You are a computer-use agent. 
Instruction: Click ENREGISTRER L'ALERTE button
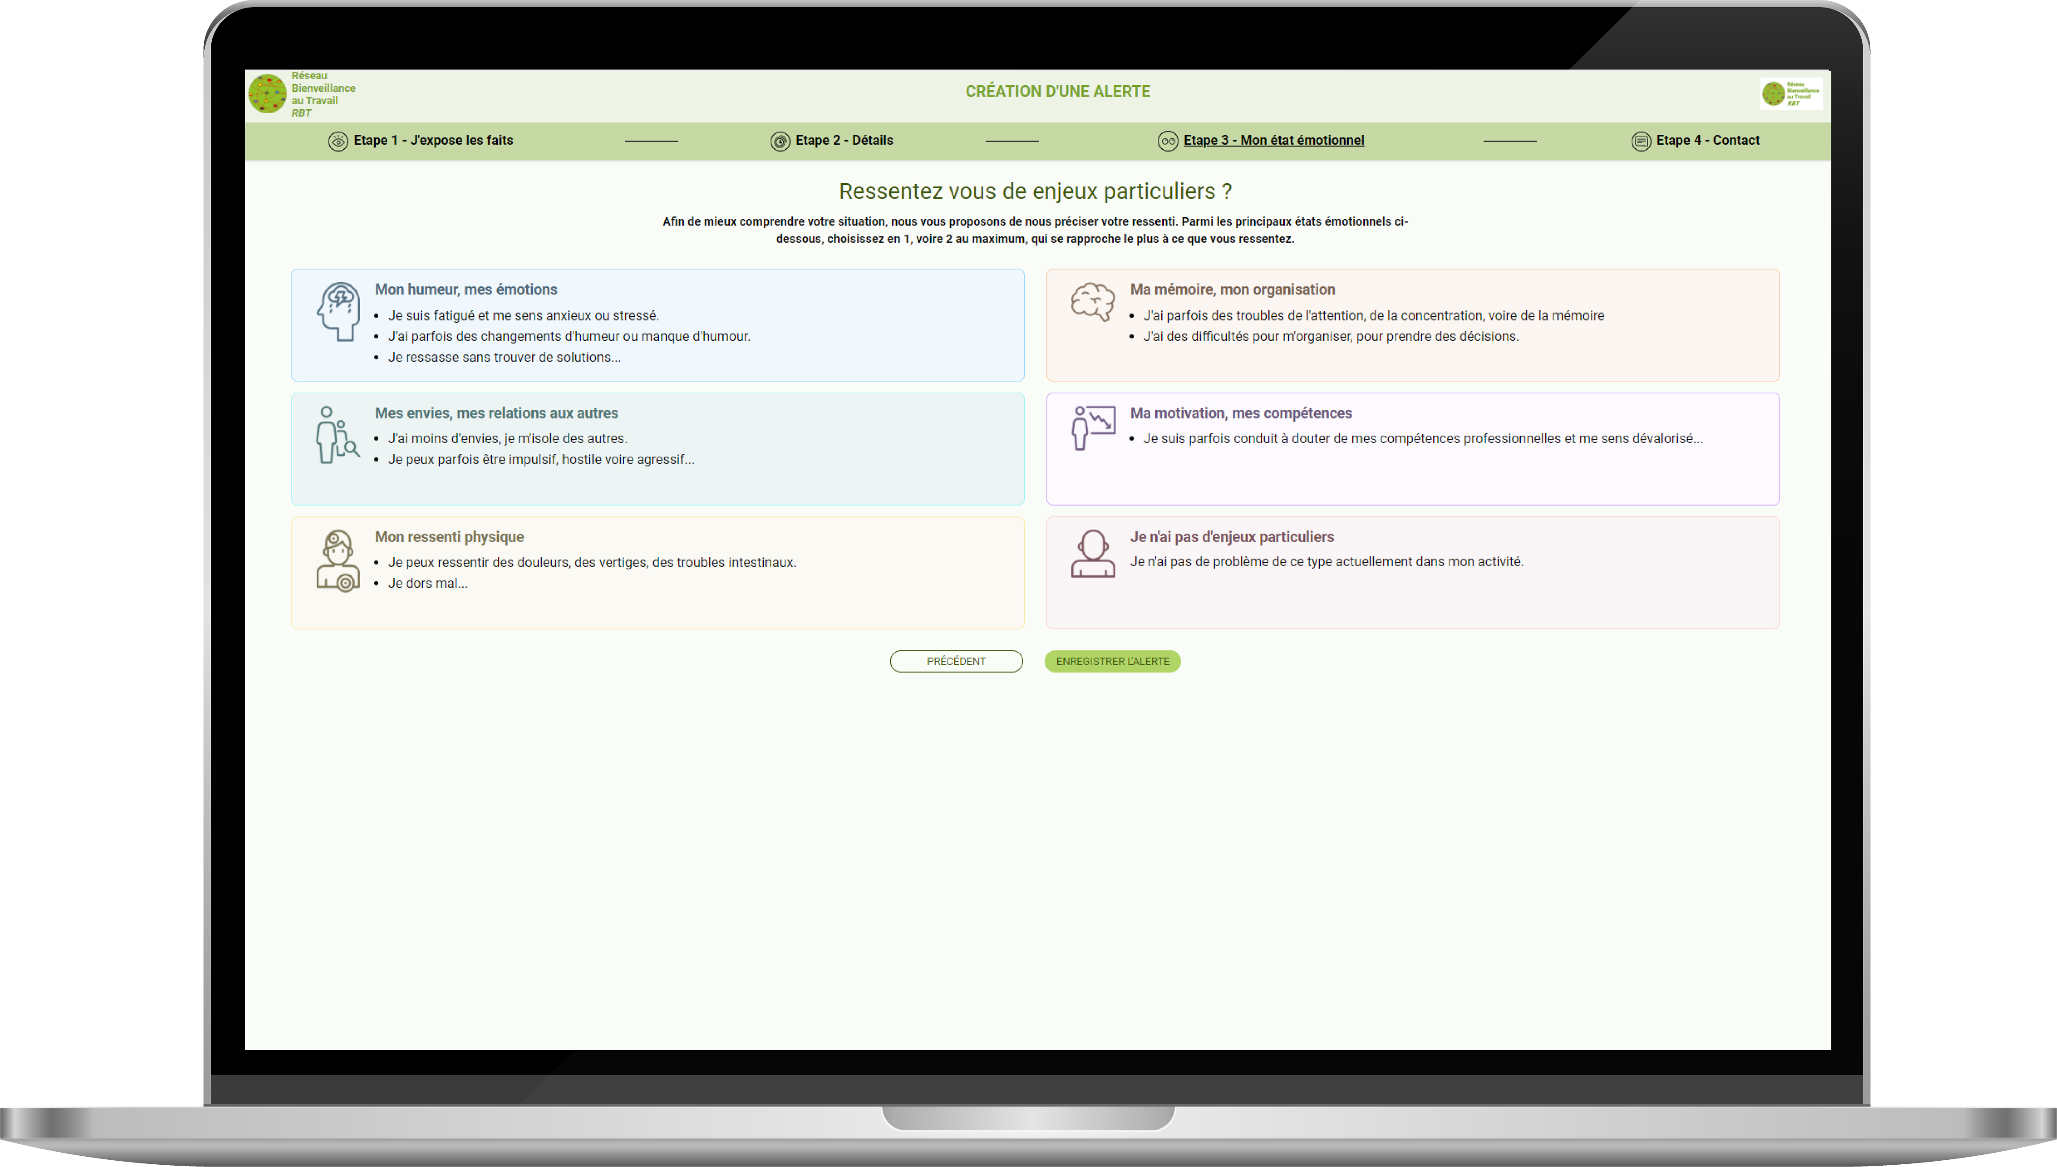(x=1112, y=661)
